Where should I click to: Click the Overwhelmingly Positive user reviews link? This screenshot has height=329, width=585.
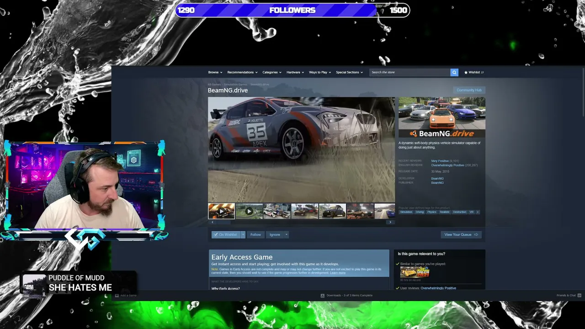[438, 288]
